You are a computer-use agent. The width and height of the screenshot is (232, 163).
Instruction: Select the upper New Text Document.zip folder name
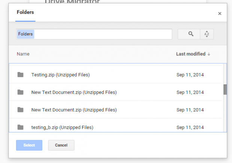coord(74,92)
